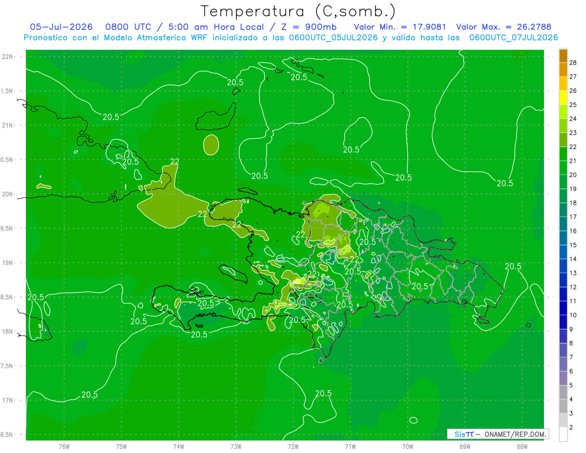
Task: Click the teal swatch between 16 and 17
Action: [x=563, y=224]
